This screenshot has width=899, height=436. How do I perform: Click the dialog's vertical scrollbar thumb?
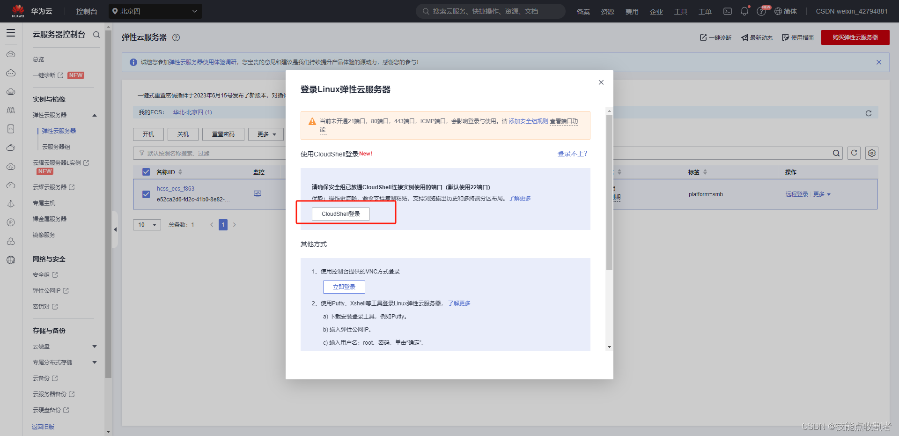pos(609,192)
